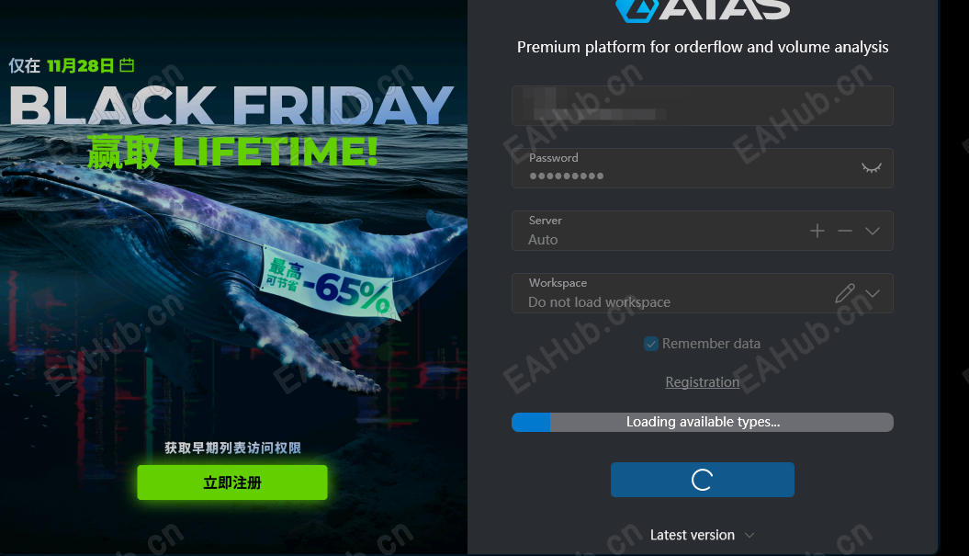
Task: Expand the Latest version chevron
Action: click(749, 535)
